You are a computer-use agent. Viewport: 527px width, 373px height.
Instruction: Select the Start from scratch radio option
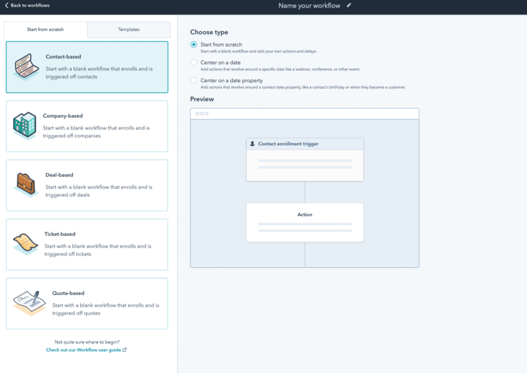tap(193, 45)
